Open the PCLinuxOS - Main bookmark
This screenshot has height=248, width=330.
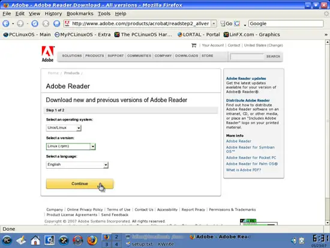[x=27, y=35]
